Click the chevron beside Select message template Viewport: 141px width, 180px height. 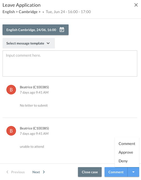click(x=48, y=43)
